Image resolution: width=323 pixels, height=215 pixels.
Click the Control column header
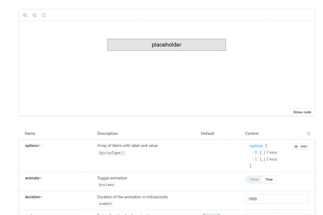pos(252,133)
